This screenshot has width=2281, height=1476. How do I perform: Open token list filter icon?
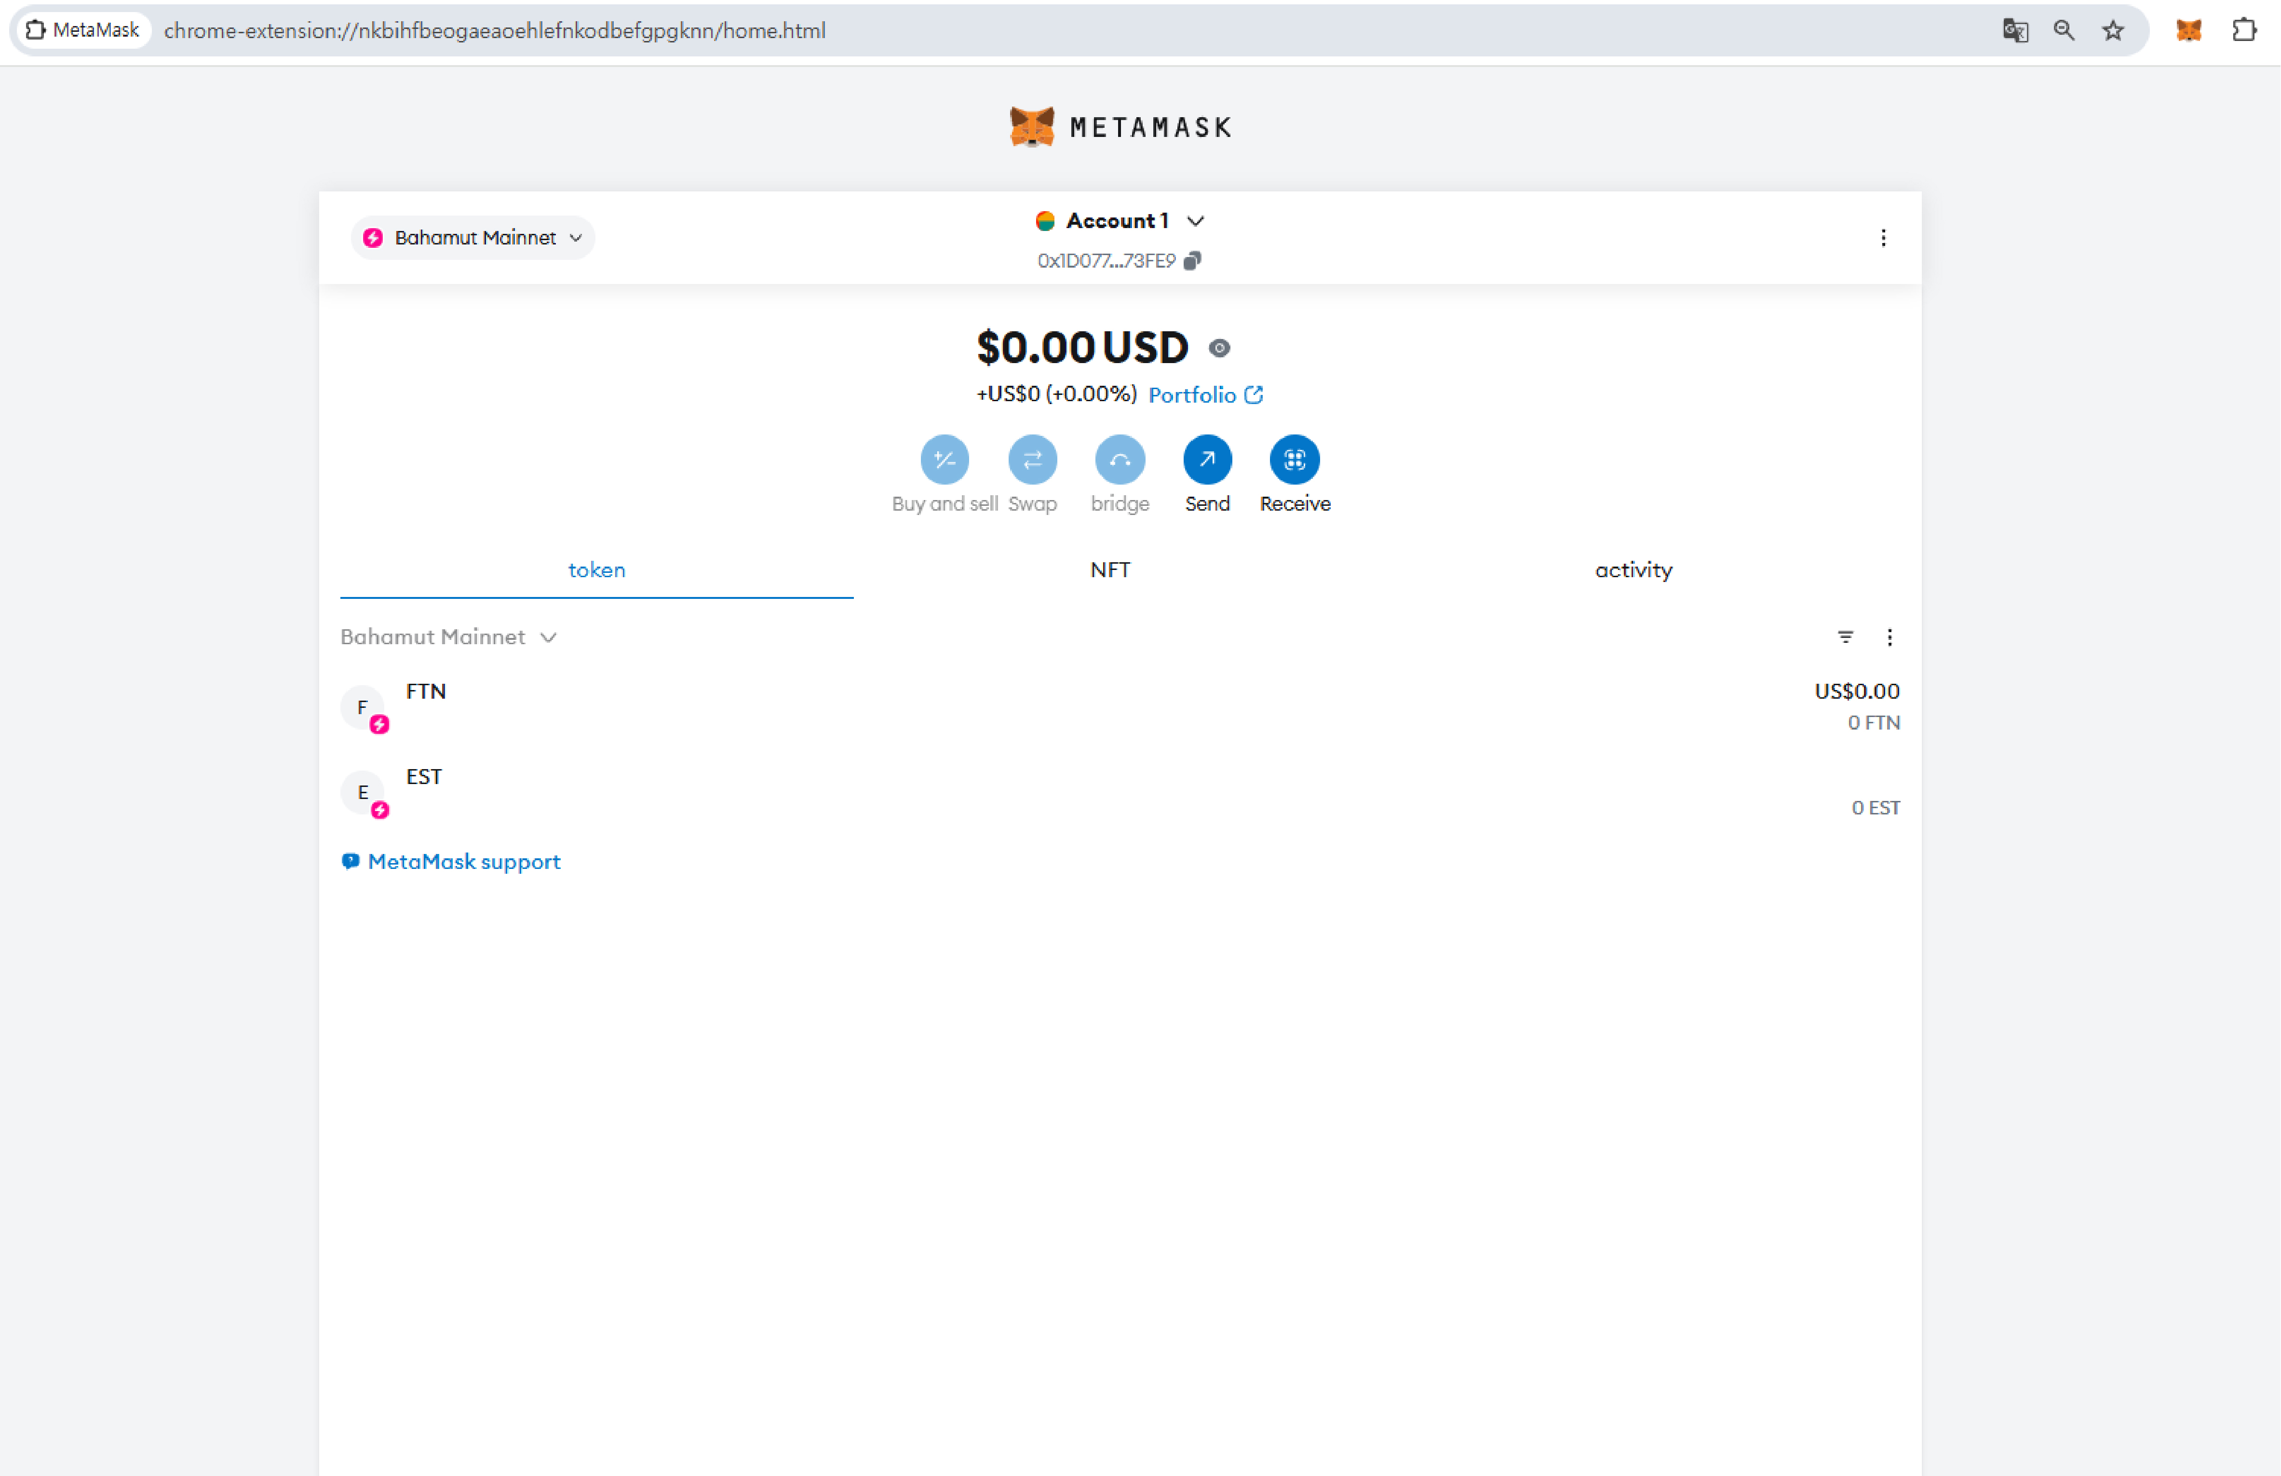(1845, 637)
